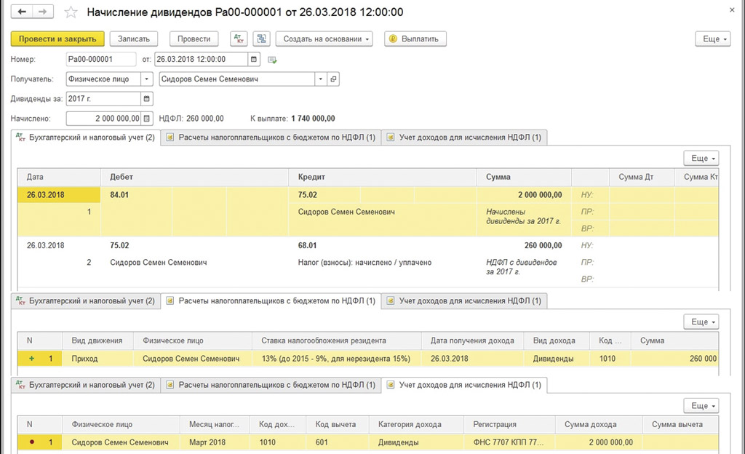The height and width of the screenshot is (454, 745).
Task: Go forward with the right arrow button
Action: point(43,12)
